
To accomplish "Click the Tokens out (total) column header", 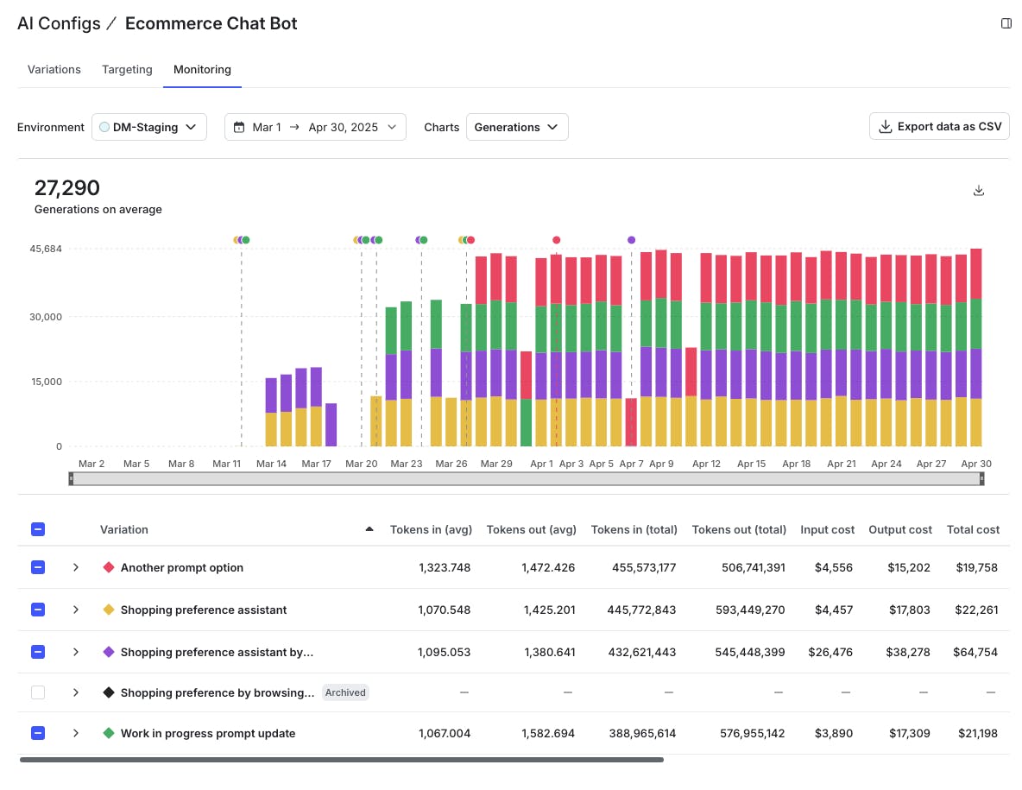I will [x=739, y=529].
